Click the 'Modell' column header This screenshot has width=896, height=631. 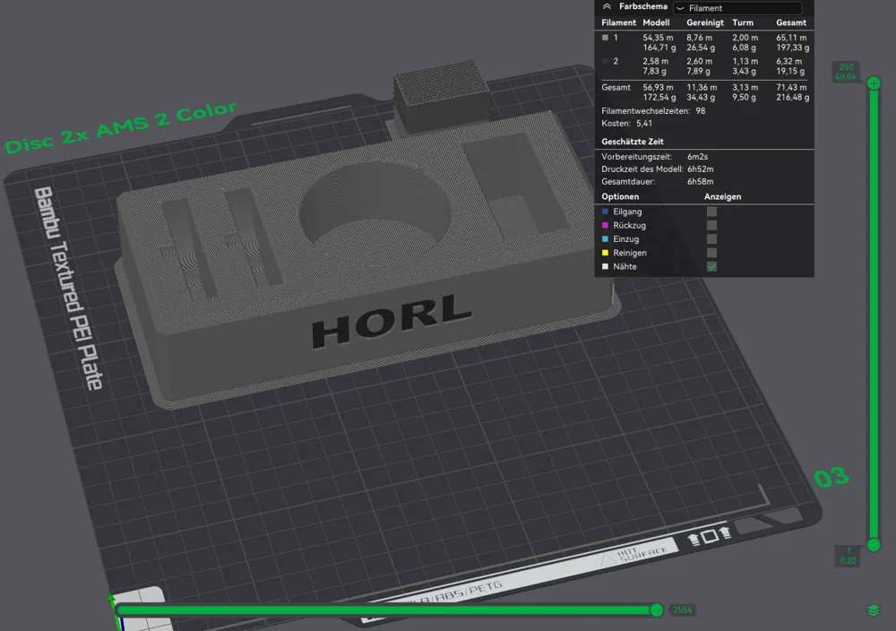tap(656, 23)
